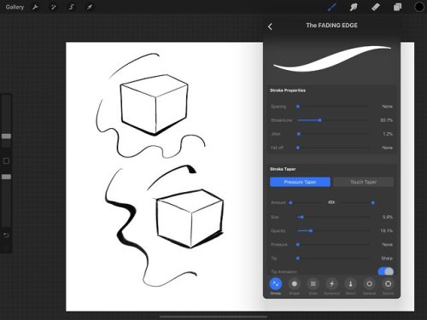The width and height of the screenshot is (427, 320).
Task: Switch to the Source tab
Action: (x=388, y=286)
